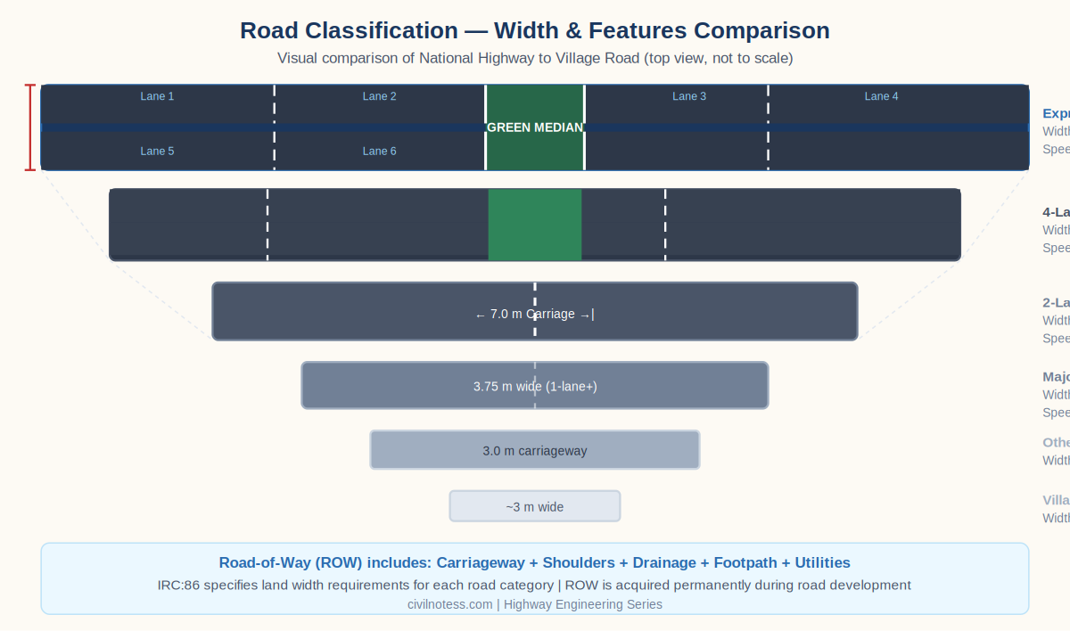Select the Road-of-Way (ROW) heading text
Viewport: 1070px width, 631px height.
534,563
